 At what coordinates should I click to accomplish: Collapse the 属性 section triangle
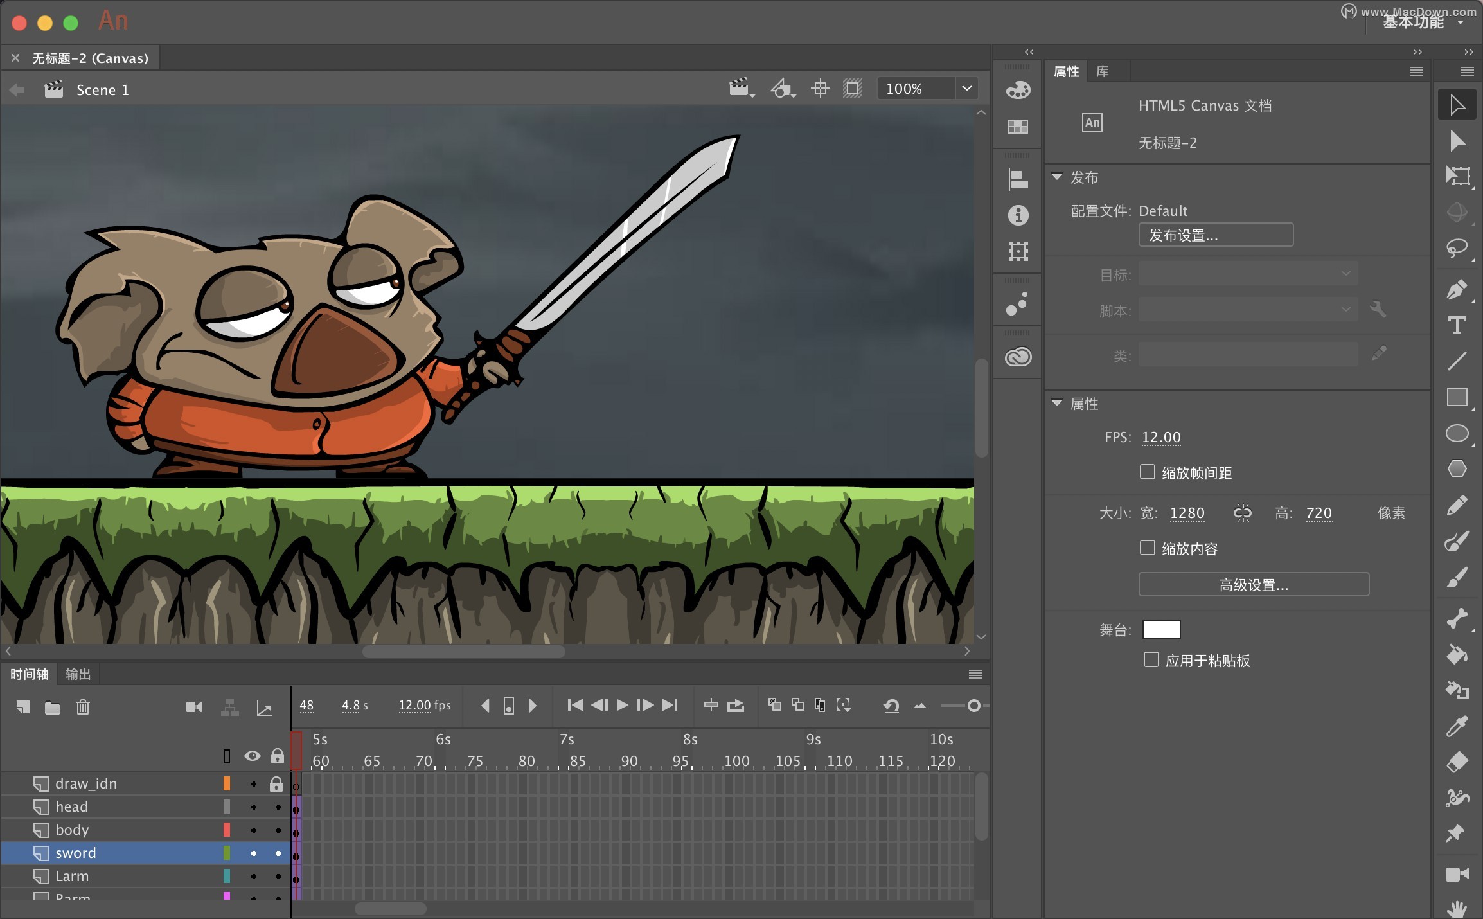(1057, 404)
